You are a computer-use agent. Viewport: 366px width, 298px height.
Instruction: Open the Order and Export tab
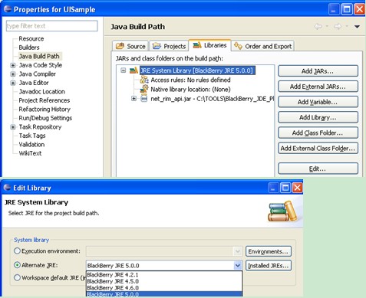263,46
